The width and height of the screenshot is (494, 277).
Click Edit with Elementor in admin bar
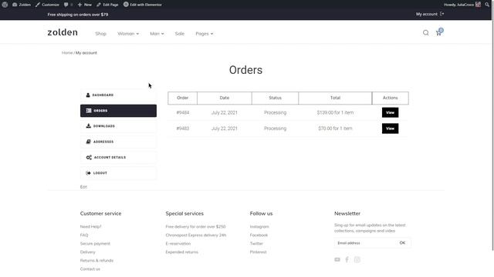click(x=142, y=5)
